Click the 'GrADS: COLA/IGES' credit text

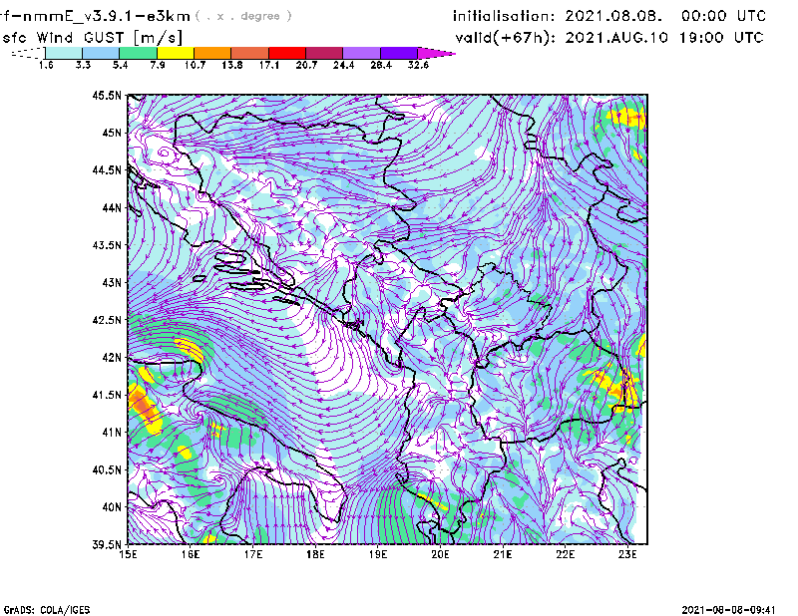point(47,610)
